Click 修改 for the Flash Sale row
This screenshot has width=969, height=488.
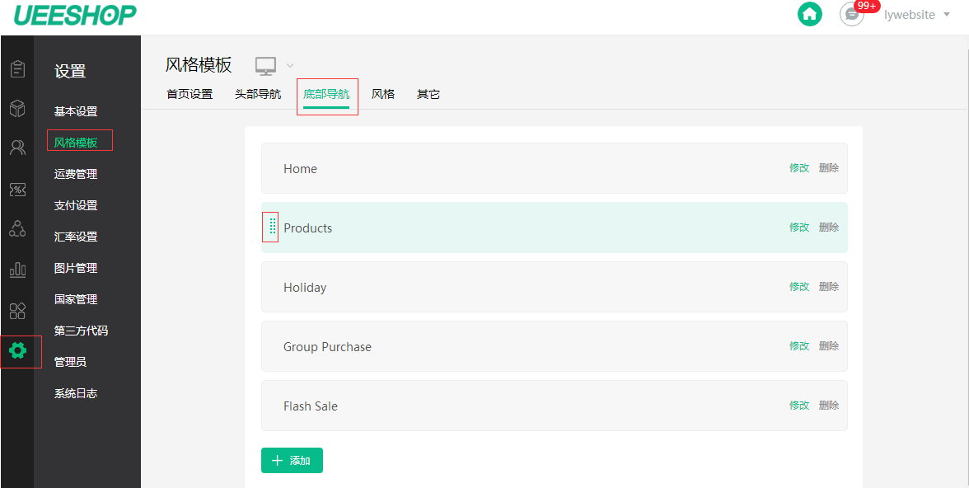click(799, 405)
